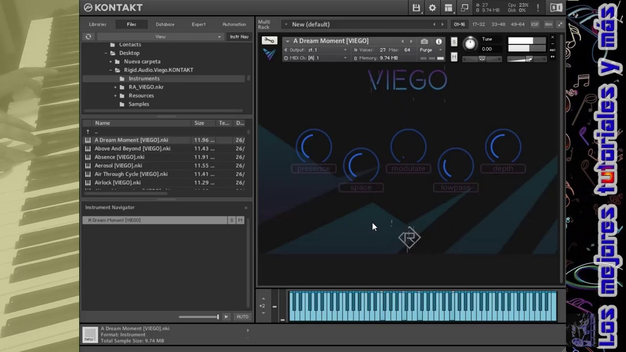
Task: Open the MIDI Ch dropdown
Action: pos(316,58)
